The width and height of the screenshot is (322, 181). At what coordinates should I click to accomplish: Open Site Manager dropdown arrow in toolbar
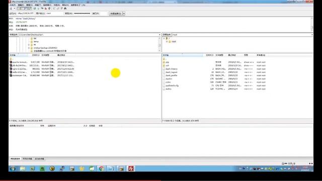pos(14,9)
